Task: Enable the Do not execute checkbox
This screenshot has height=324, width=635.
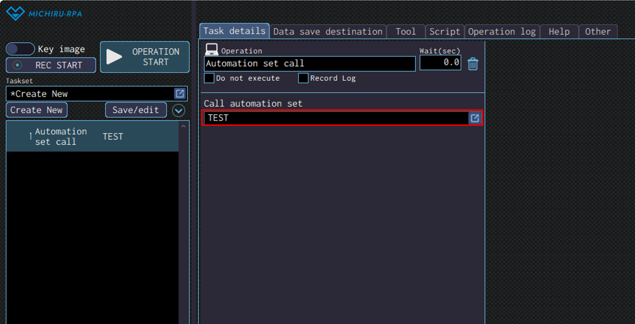Action: click(209, 78)
